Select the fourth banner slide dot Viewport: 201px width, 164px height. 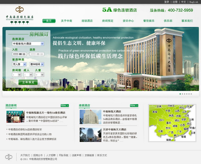[187, 94]
